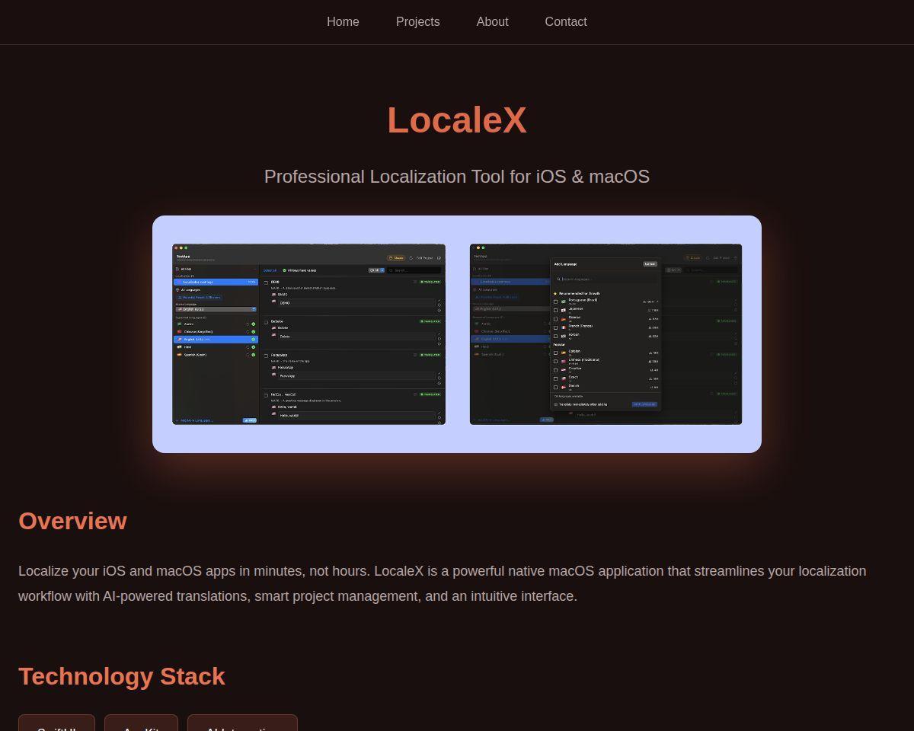The image size is (914, 731).
Task: Navigate to the Contact page
Action: (x=566, y=22)
